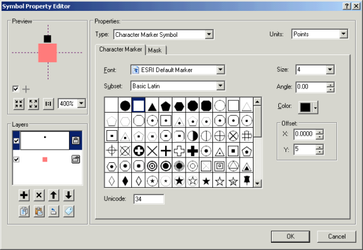Decrease the Angle value
363x250 pixels.
coord(330,90)
